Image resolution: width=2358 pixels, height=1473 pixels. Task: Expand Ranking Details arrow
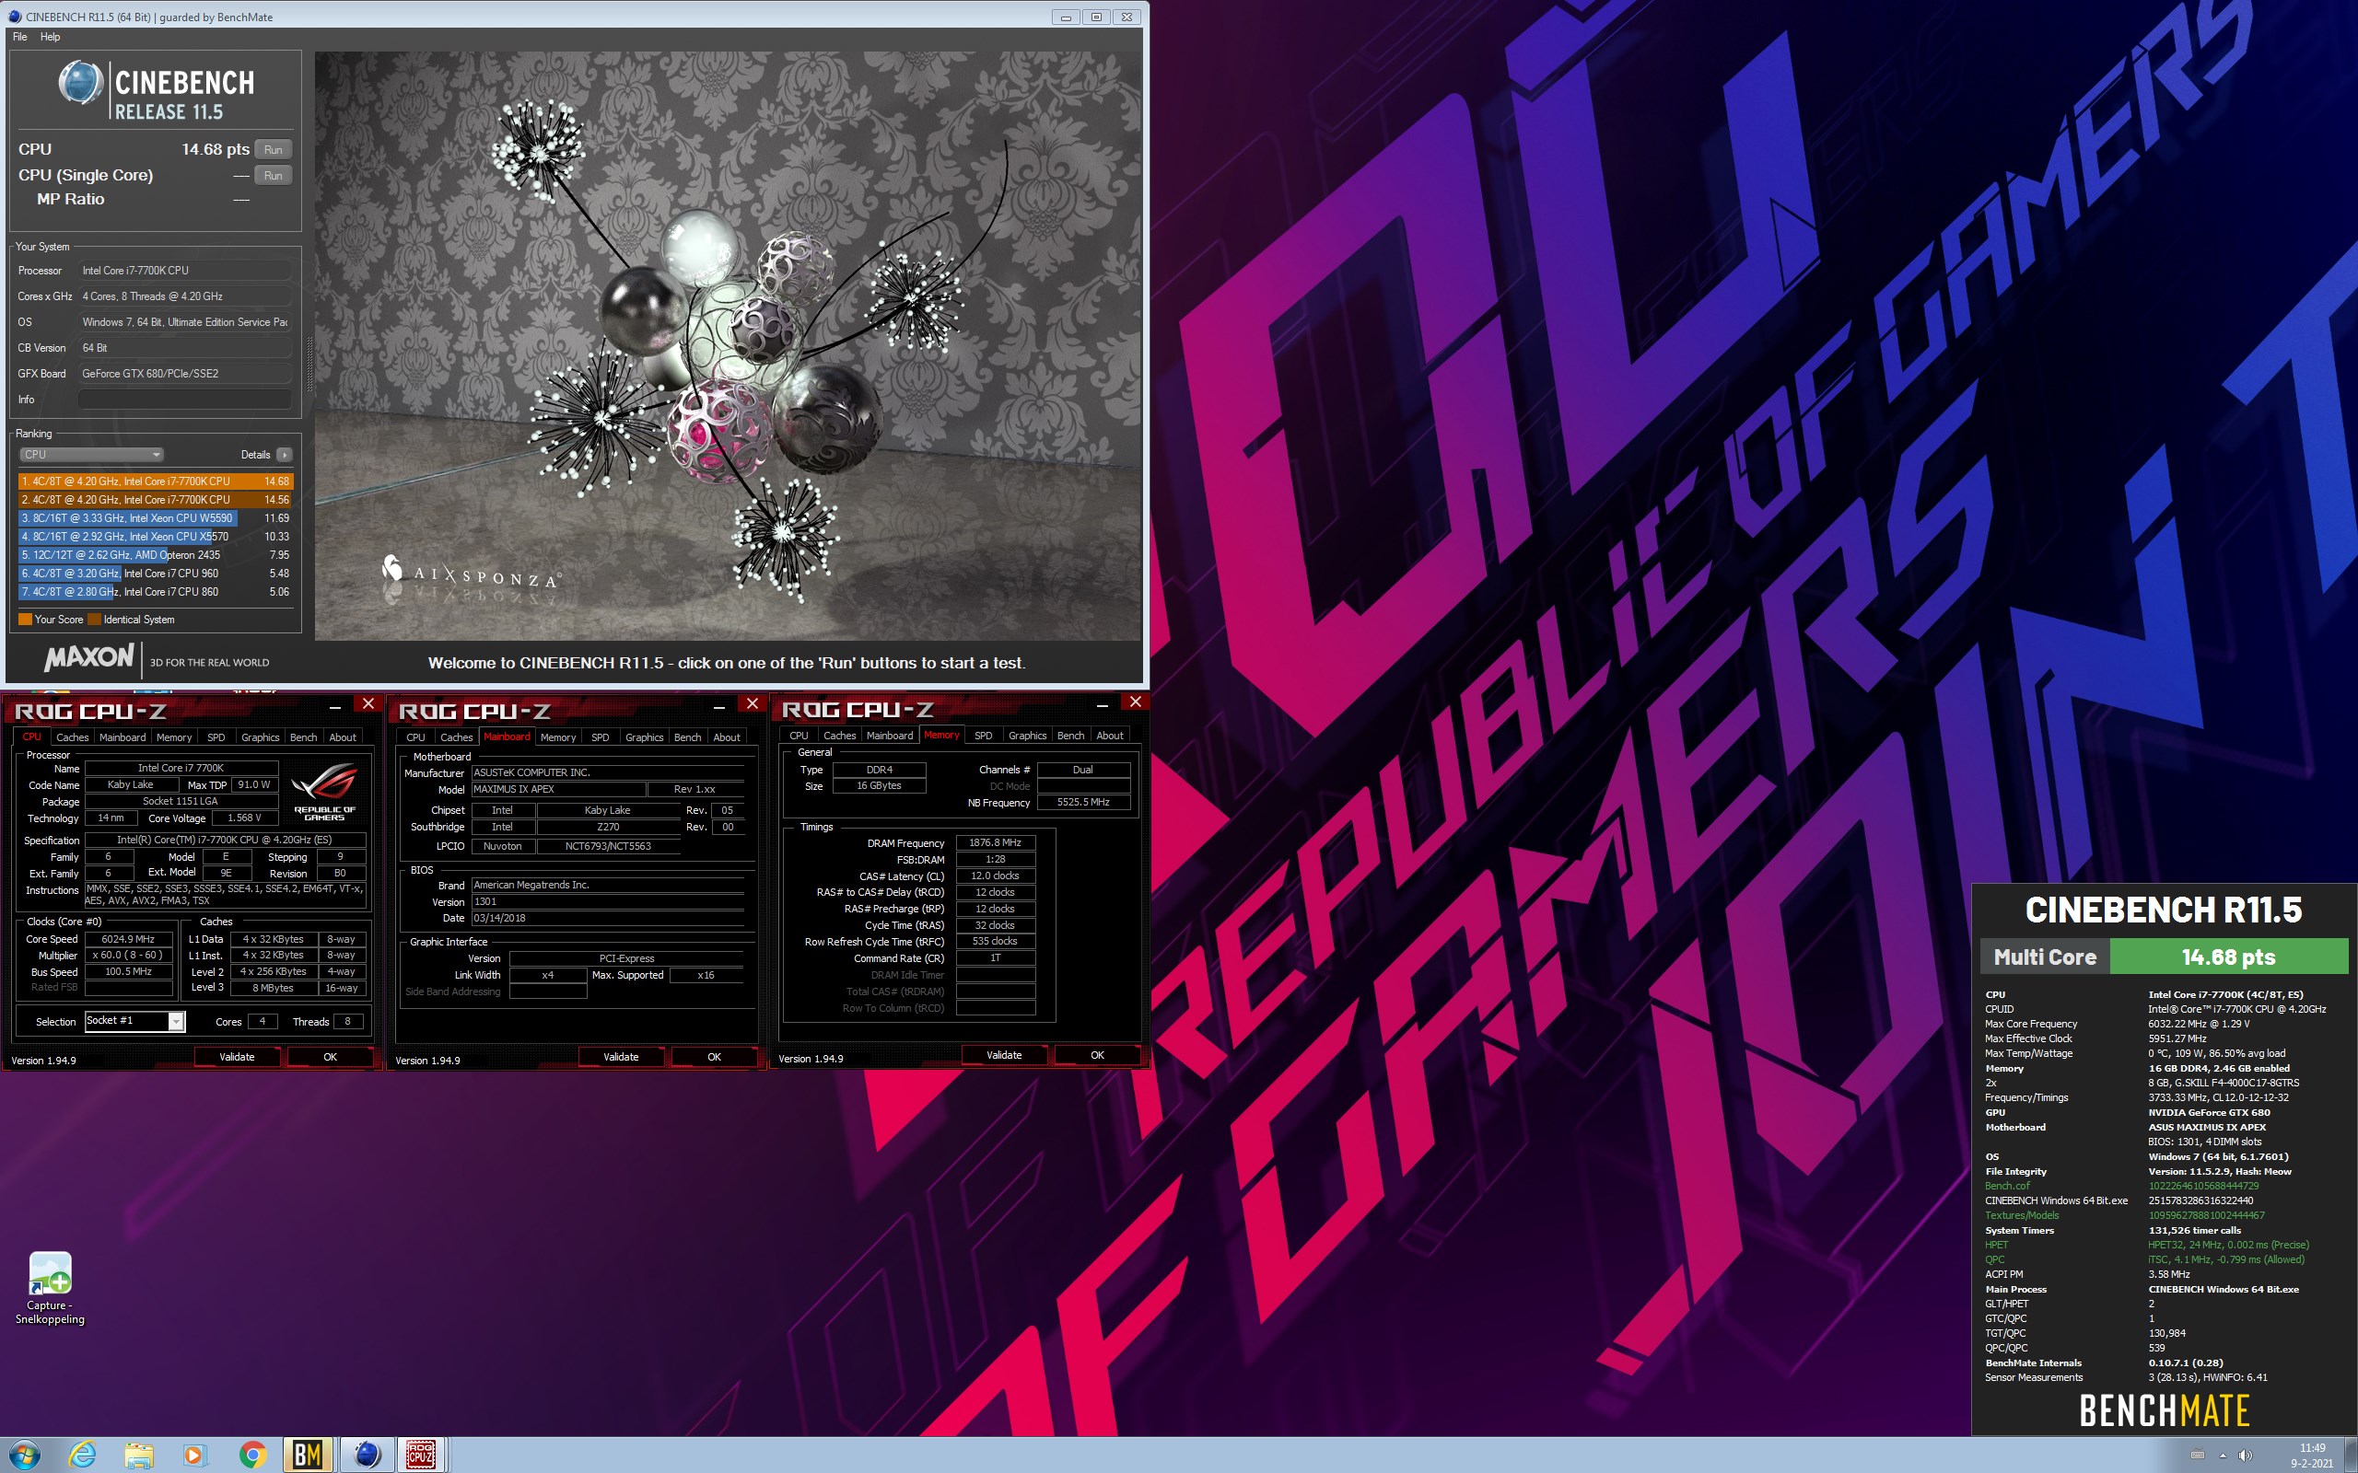click(x=284, y=454)
